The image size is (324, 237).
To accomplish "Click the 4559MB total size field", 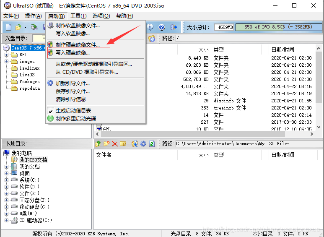I will point(224,27).
